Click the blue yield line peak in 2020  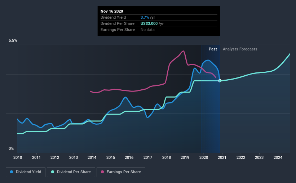pyautogui.click(x=208, y=60)
